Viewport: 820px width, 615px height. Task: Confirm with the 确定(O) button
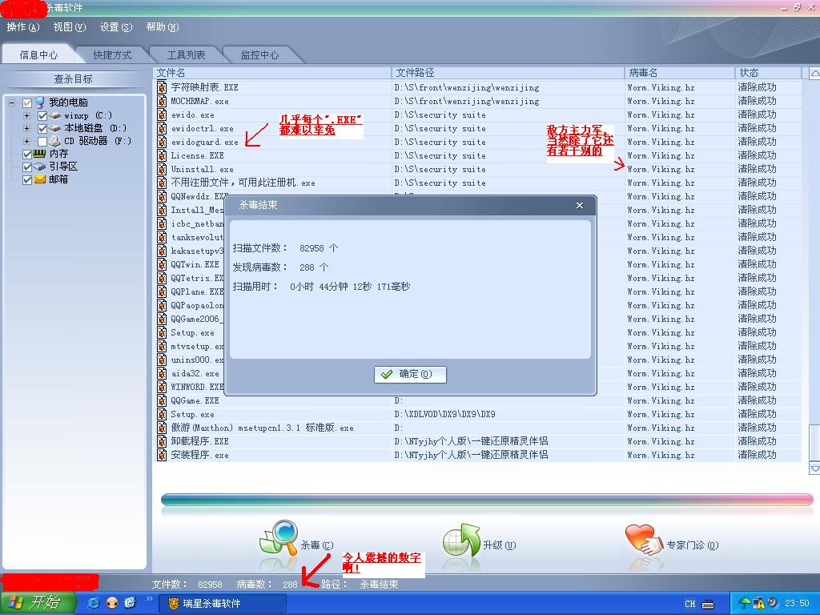410,374
